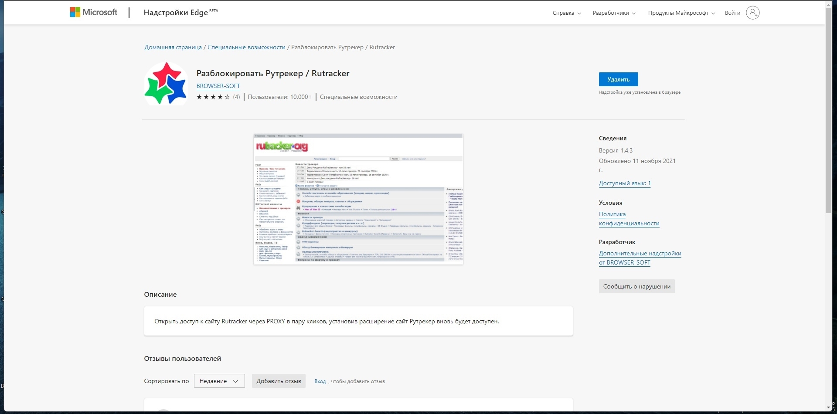This screenshot has width=837, height=414.
Task: Expand the Продукты Майкрософт menu
Action: click(681, 13)
